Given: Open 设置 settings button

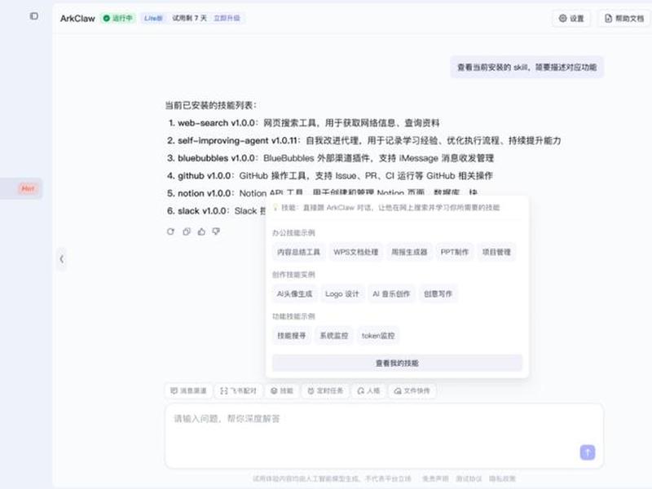Looking at the screenshot, I should click(571, 18).
